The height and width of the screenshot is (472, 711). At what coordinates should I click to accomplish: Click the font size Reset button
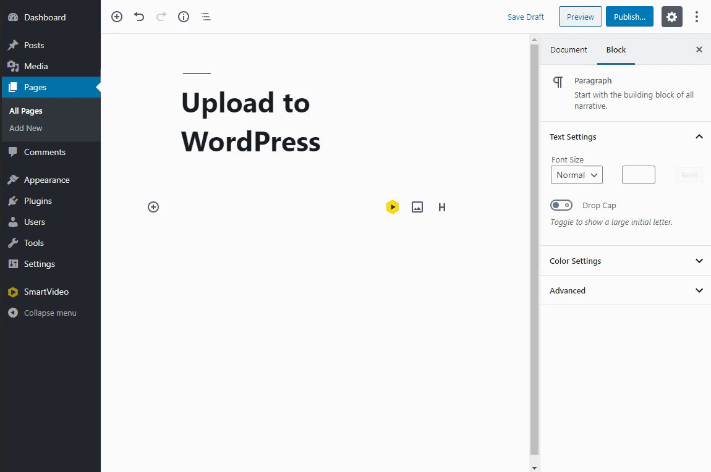[x=689, y=175]
